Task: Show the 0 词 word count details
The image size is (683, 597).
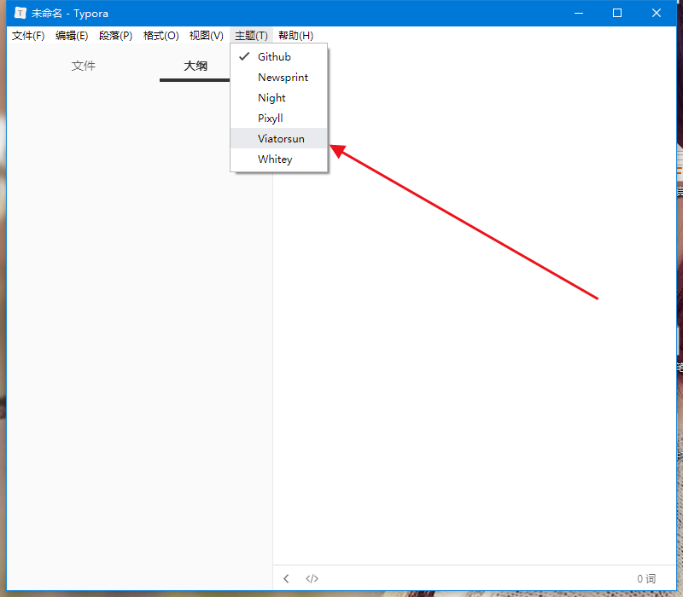Action: click(646, 578)
